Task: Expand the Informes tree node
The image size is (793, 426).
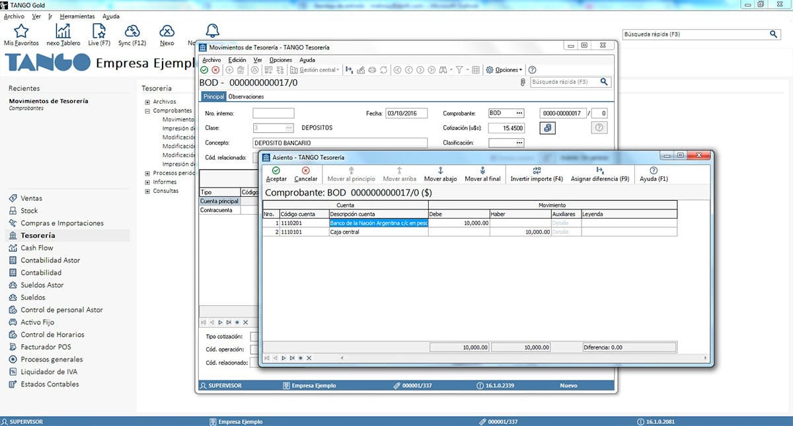Action: [147, 182]
